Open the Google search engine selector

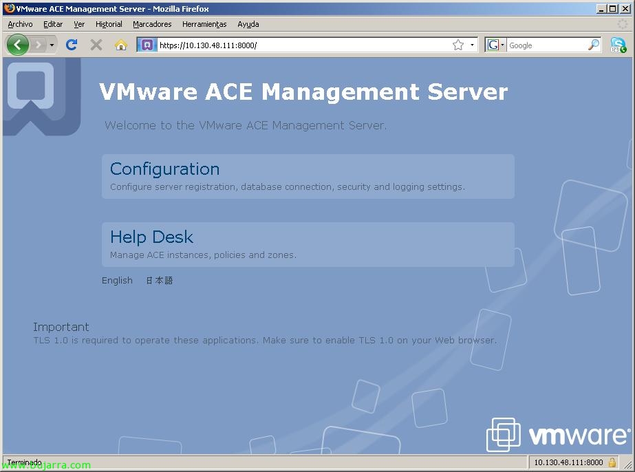coord(496,45)
